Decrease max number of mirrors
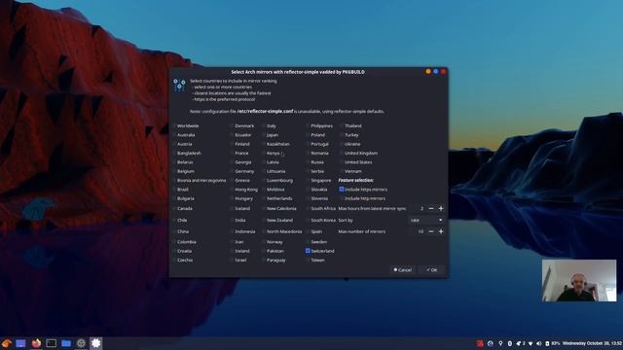Viewport: 623px width, 350px height. pos(431,231)
